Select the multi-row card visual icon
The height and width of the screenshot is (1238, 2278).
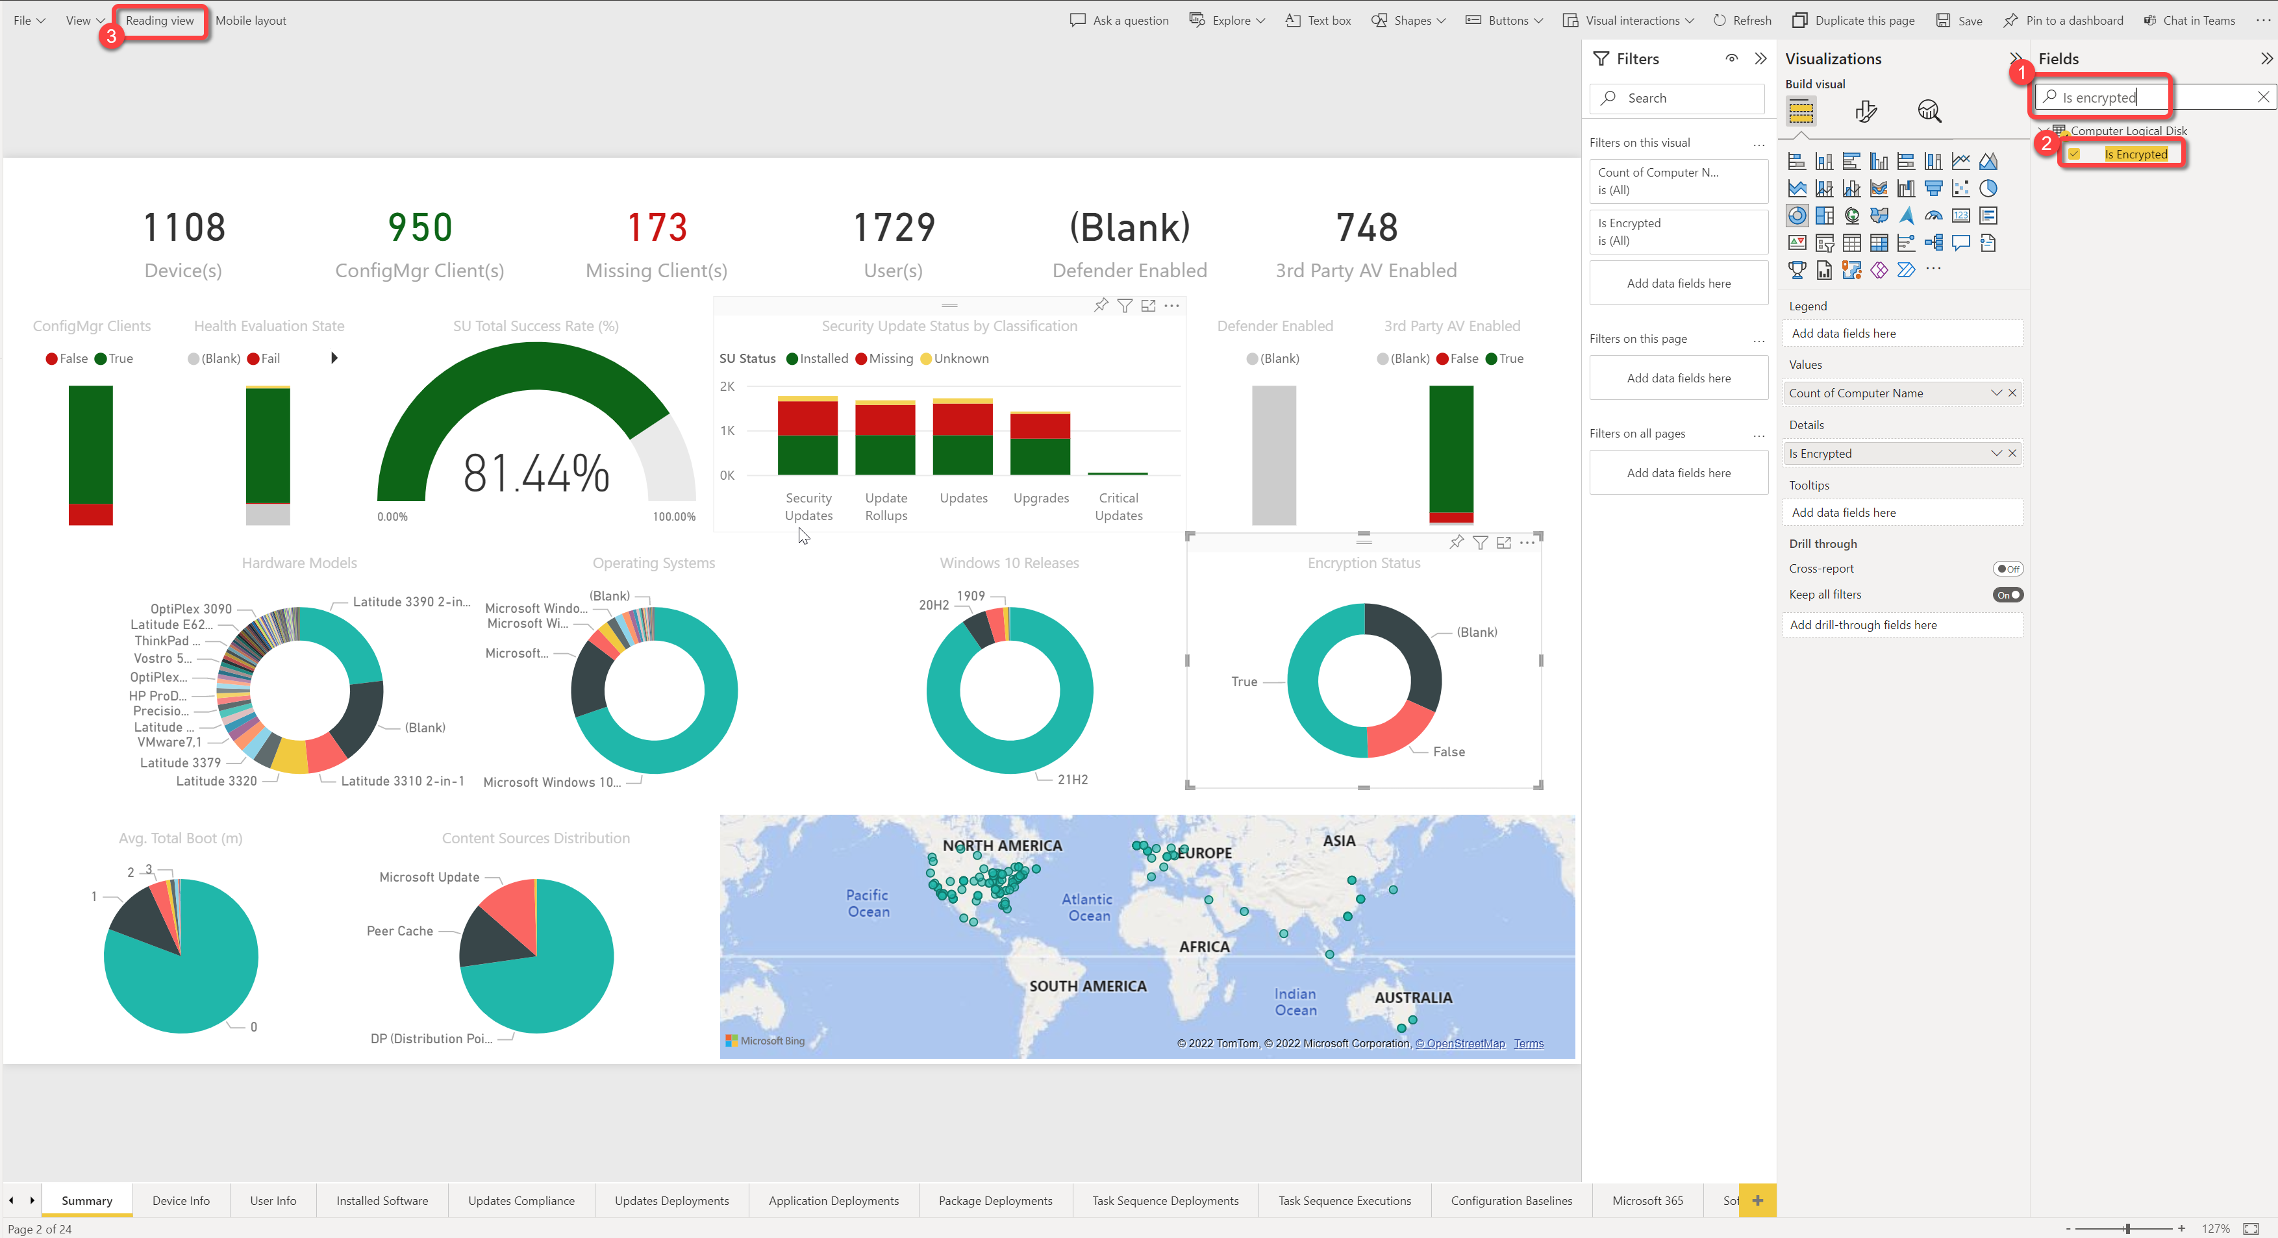tap(1988, 216)
